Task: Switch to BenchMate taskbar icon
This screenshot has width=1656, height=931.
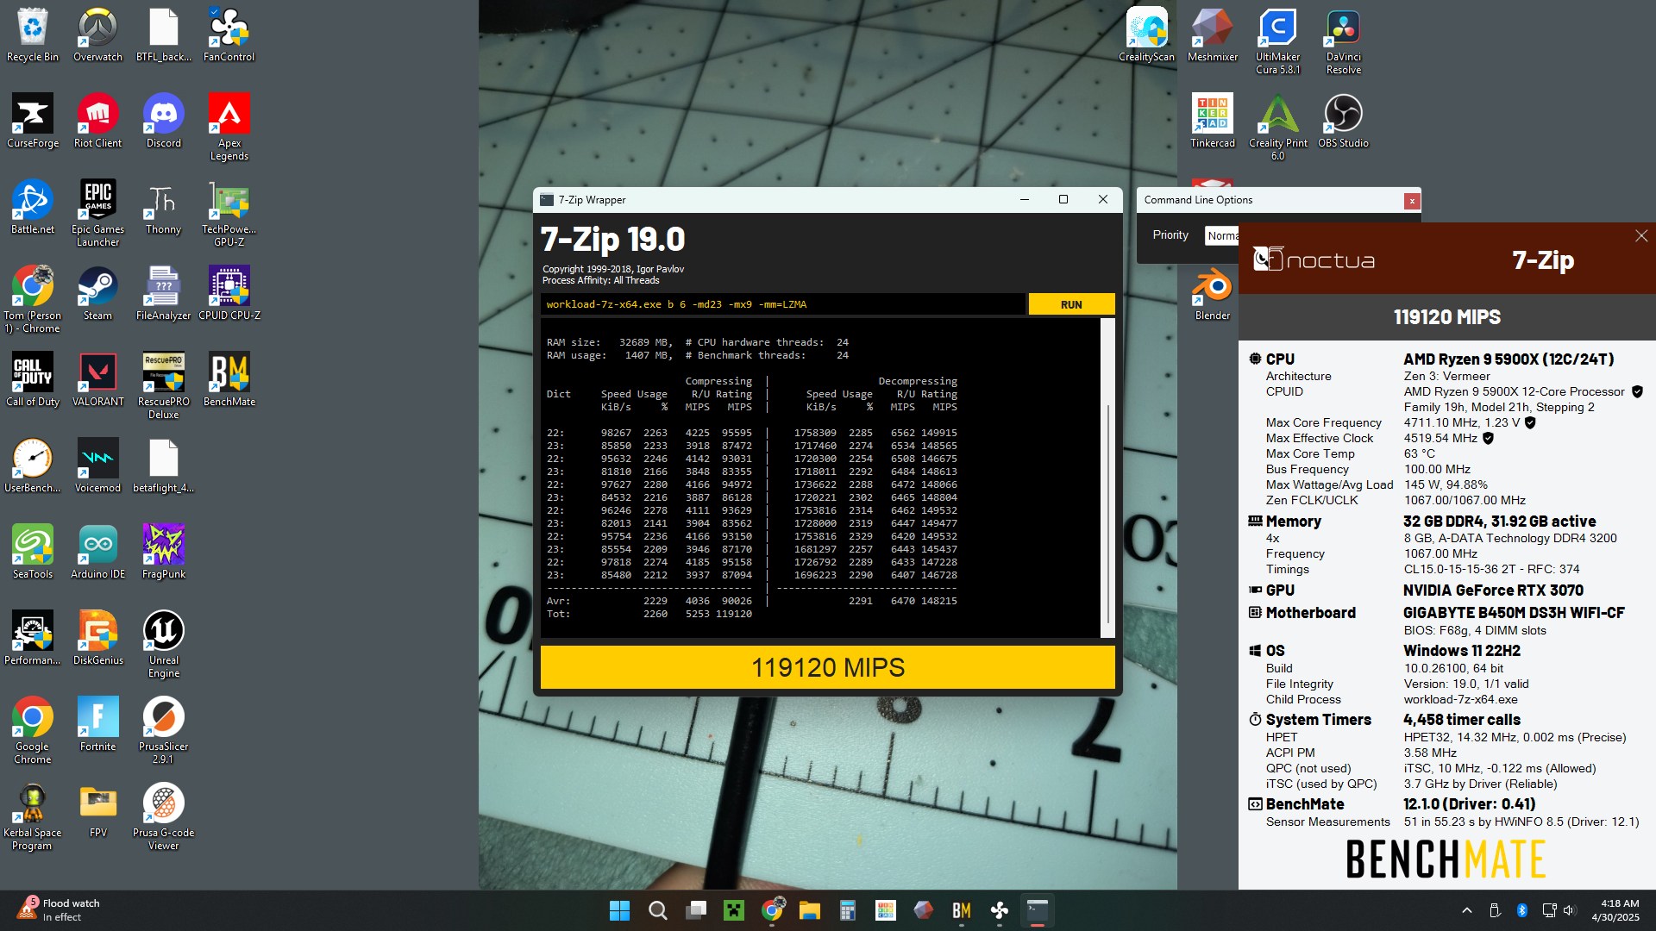Action: [962, 910]
